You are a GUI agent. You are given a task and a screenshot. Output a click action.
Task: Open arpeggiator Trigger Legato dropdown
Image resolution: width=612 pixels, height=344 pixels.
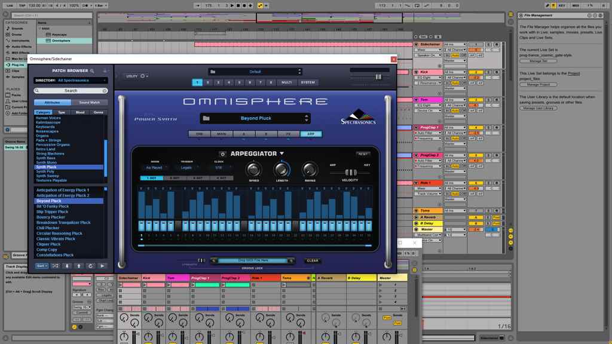point(188,168)
